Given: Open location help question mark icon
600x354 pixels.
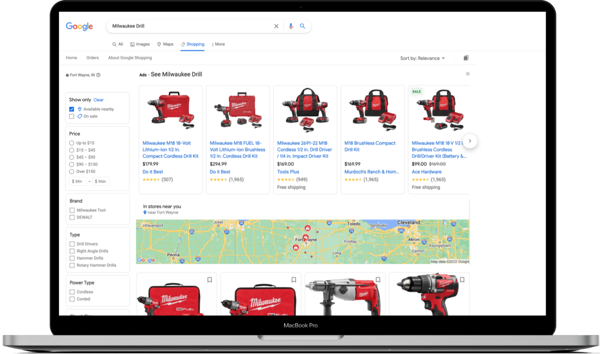Looking at the screenshot, I should (x=98, y=75).
